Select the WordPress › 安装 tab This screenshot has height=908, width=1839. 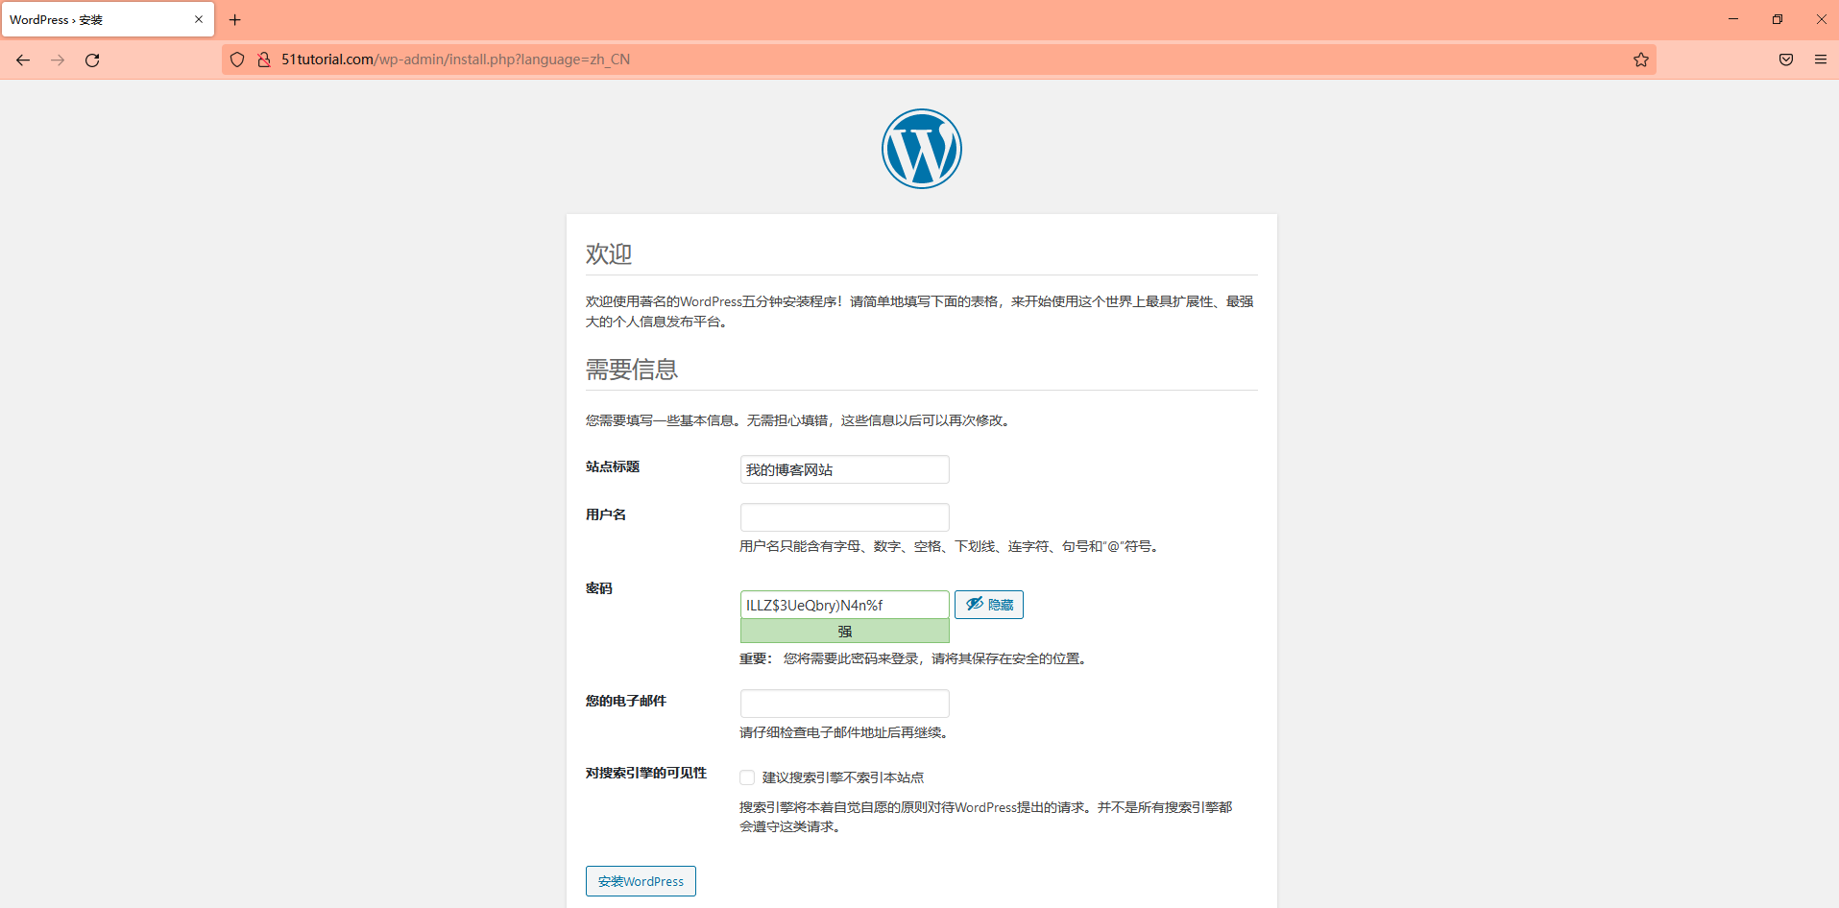click(108, 19)
